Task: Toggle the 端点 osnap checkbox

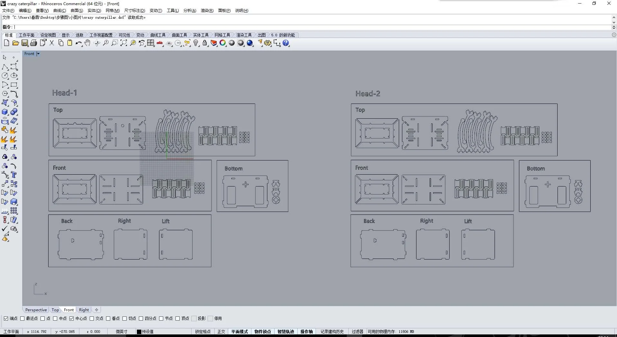Action: (6, 318)
